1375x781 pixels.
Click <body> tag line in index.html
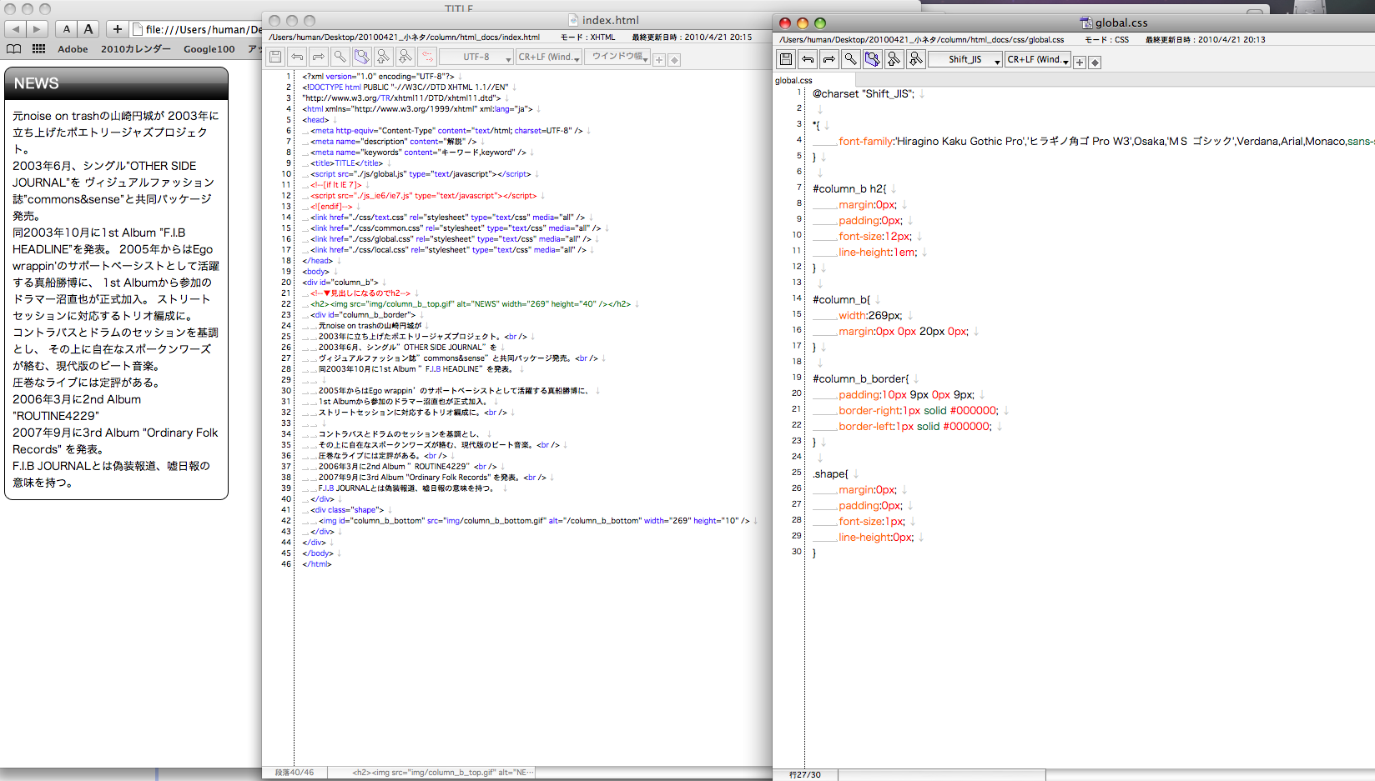[x=315, y=272]
